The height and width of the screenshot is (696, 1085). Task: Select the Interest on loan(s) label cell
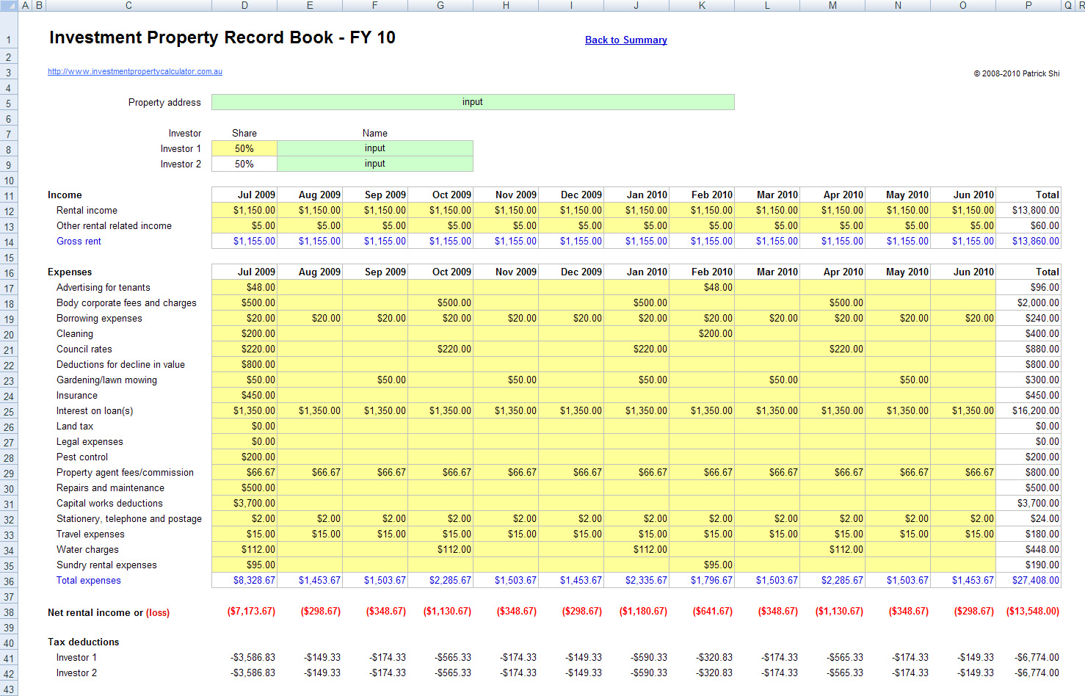95,410
